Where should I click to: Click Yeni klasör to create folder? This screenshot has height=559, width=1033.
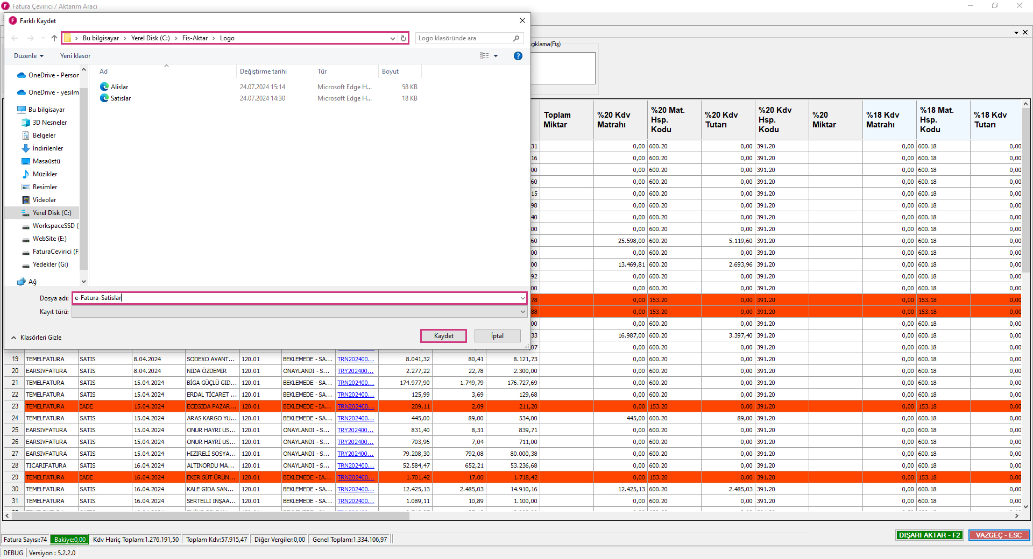point(75,56)
